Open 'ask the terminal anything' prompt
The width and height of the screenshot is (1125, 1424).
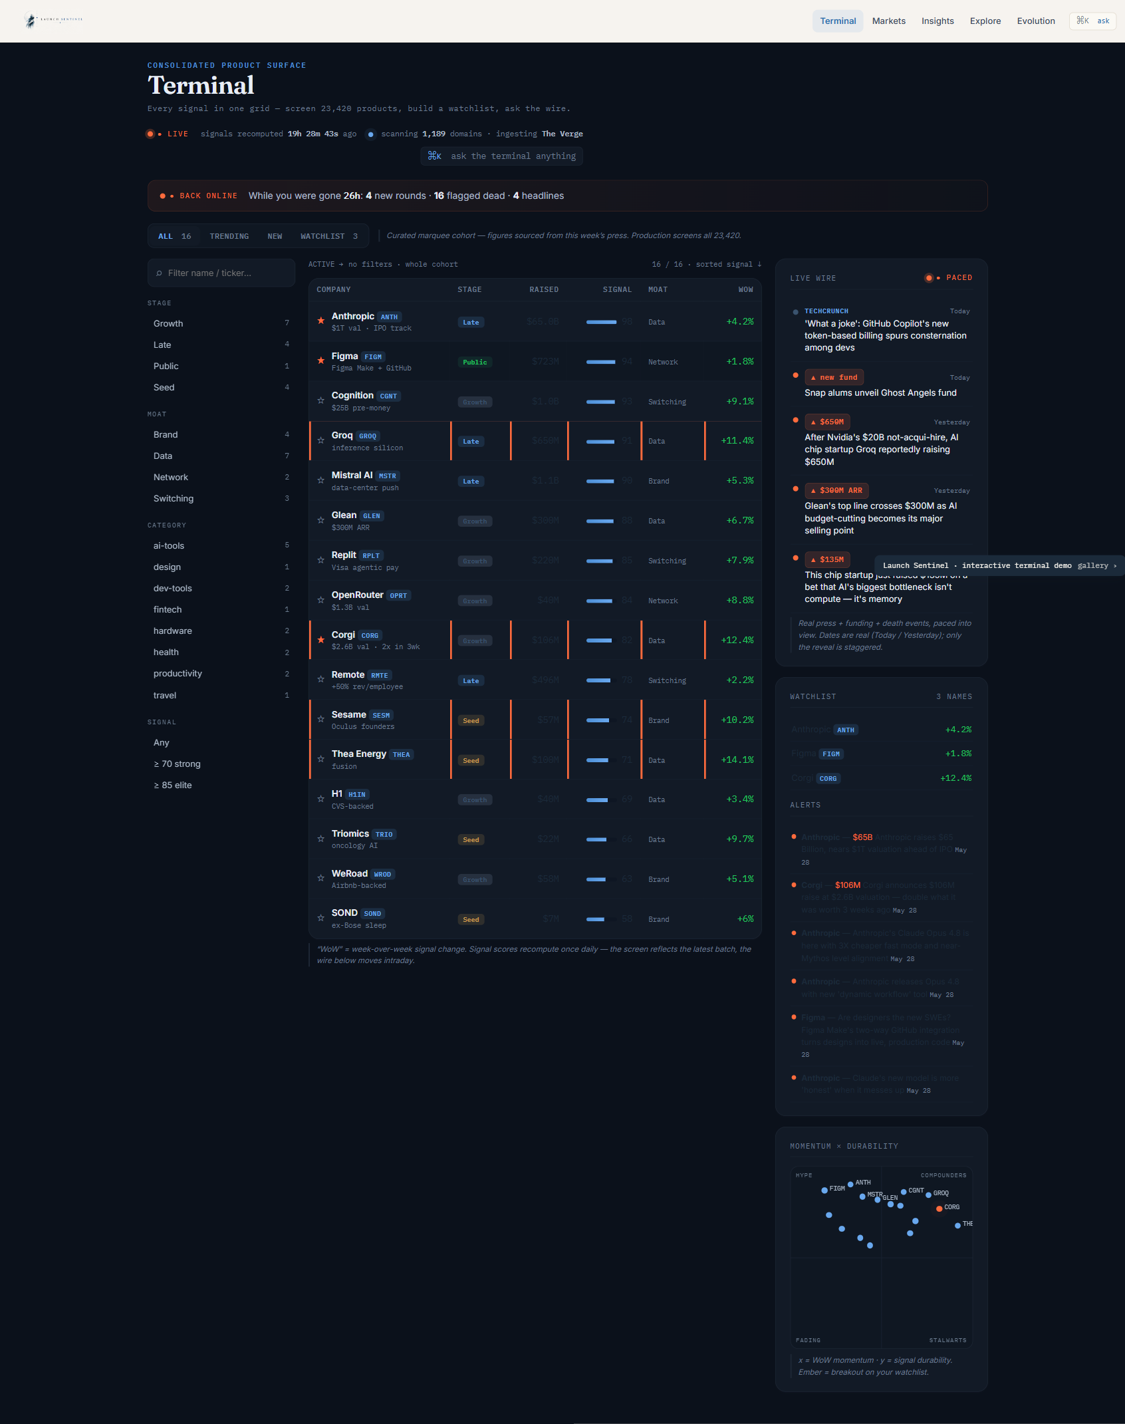(502, 156)
